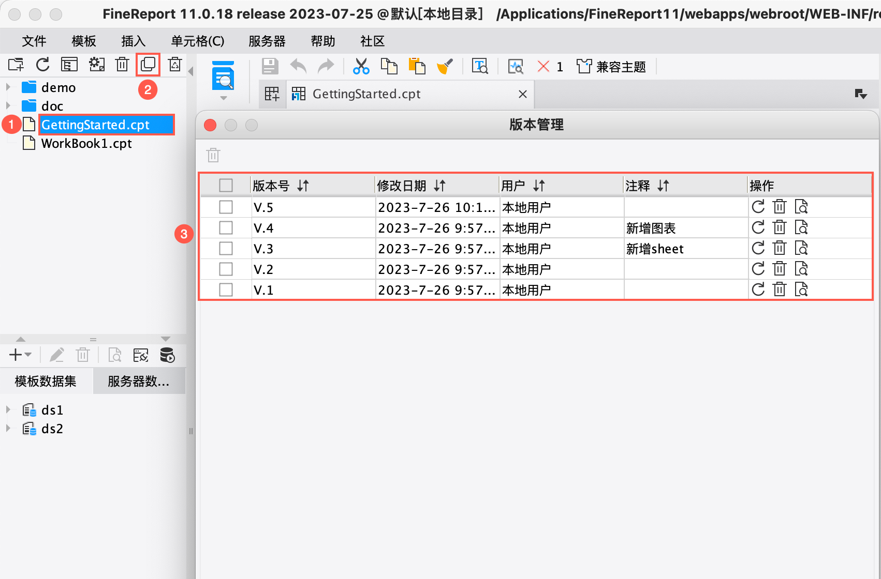Delete version V.3 using its trash icon
The height and width of the screenshot is (579, 881).
tap(780, 248)
